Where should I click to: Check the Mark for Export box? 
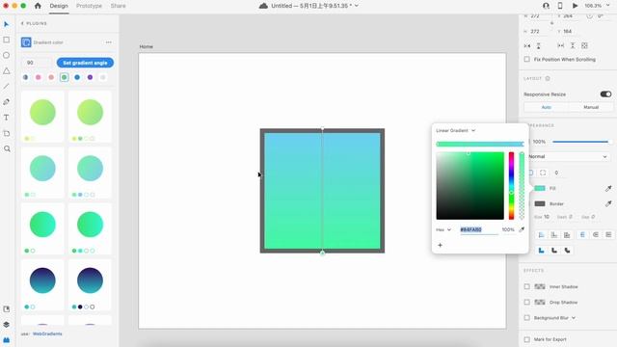pyautogui.click(x=527, y=339)
